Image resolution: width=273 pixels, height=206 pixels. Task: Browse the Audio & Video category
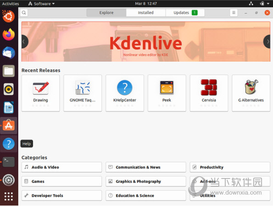(61, 167)
